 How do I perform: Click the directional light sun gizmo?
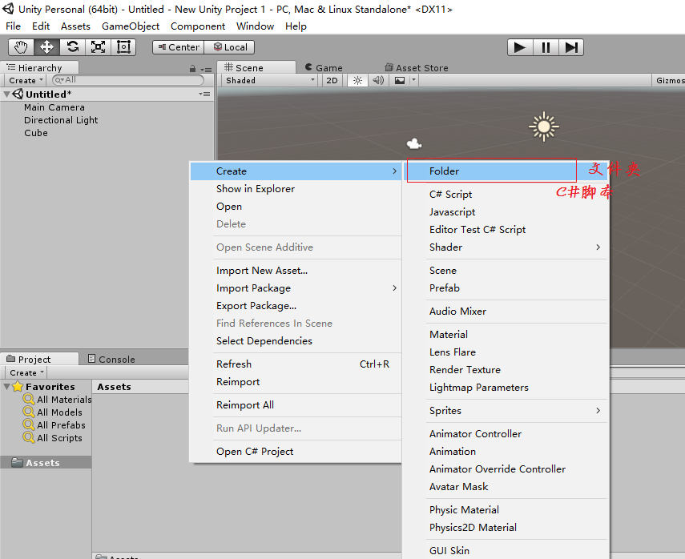click(543, 127)
